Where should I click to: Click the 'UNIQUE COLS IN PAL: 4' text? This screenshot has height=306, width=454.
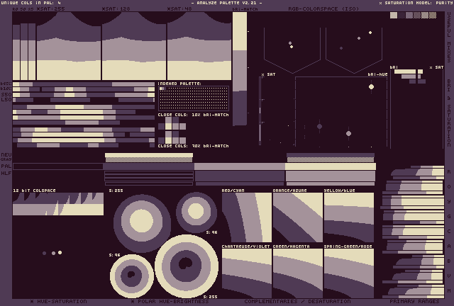tap(31, 3)
